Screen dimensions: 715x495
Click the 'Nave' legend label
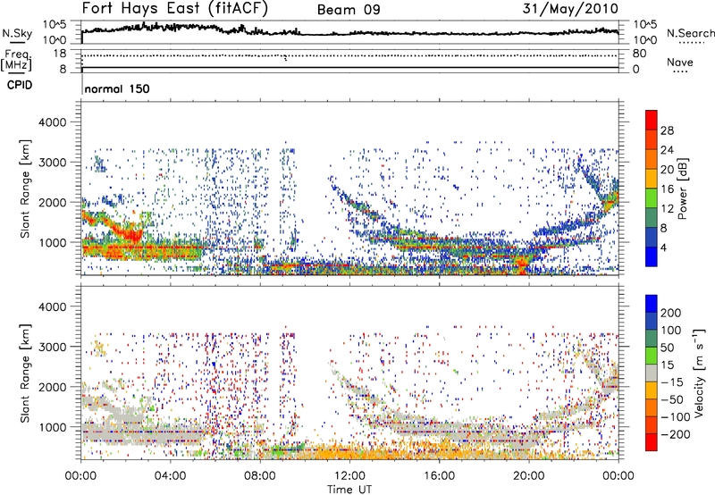tap(680, 62)
